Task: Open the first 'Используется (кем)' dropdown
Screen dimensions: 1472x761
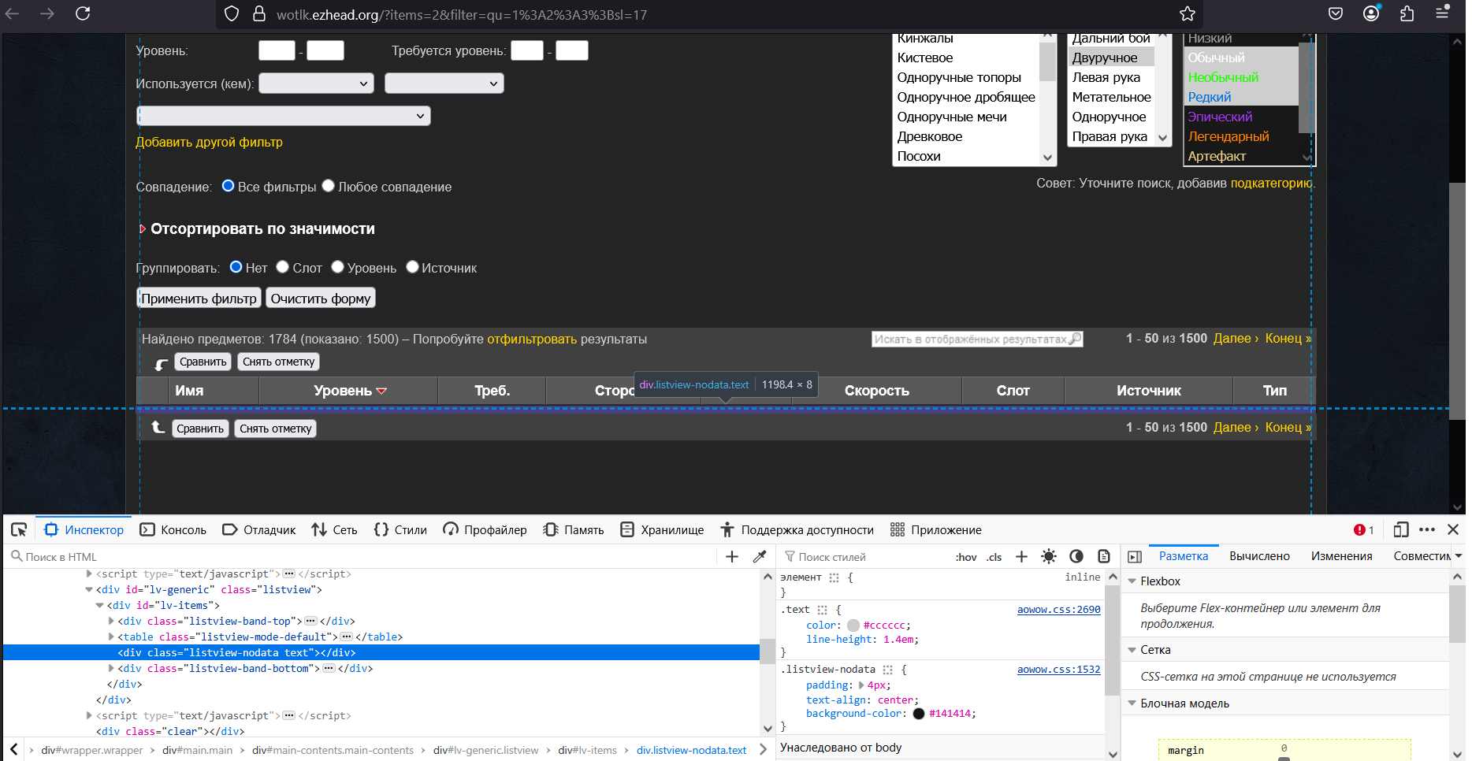Action: 315,84
